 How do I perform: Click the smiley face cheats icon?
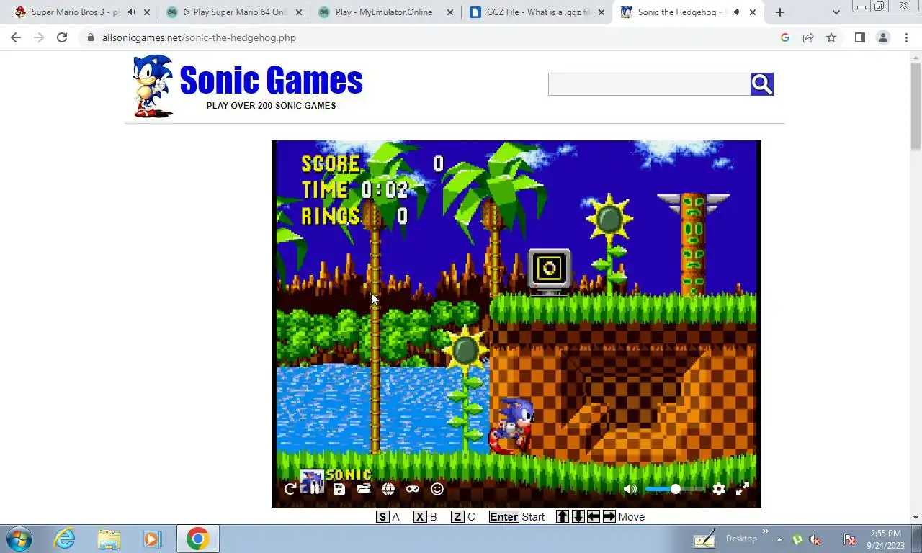[437, 489]
